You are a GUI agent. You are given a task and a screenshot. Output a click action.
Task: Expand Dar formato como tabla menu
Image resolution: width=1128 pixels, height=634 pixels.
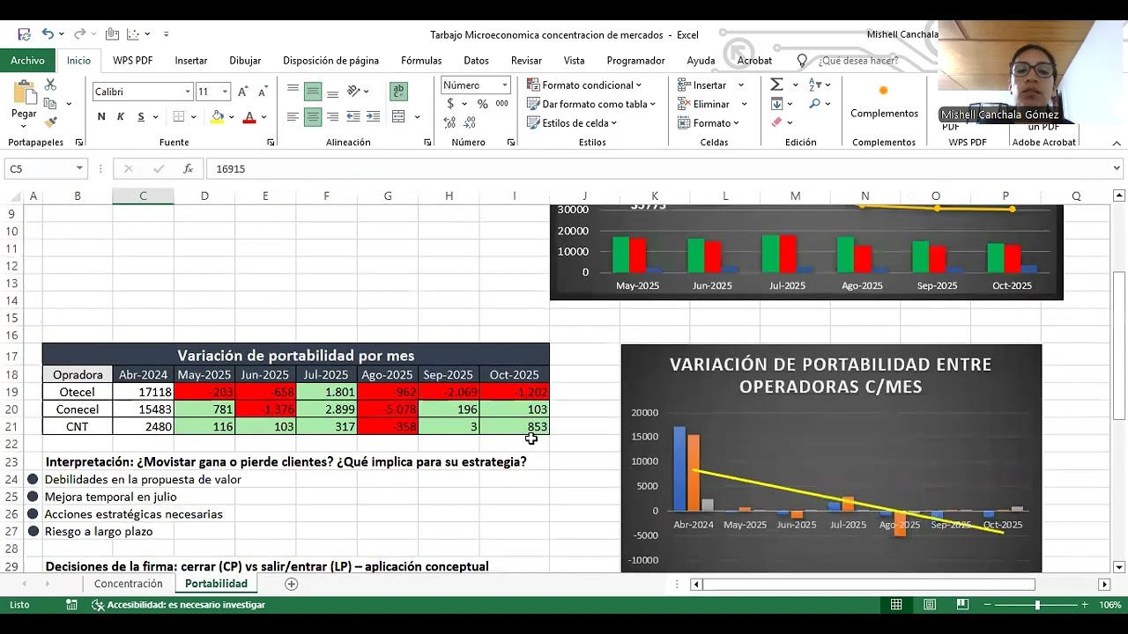point(591,104)
